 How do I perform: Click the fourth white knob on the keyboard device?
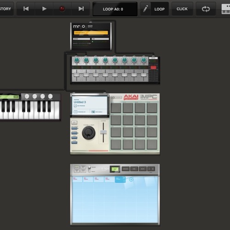pos(50,96)
